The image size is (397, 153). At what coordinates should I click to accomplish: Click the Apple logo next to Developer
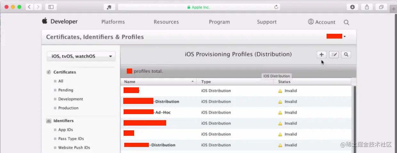pyautogui.click(x=45, y=21)
